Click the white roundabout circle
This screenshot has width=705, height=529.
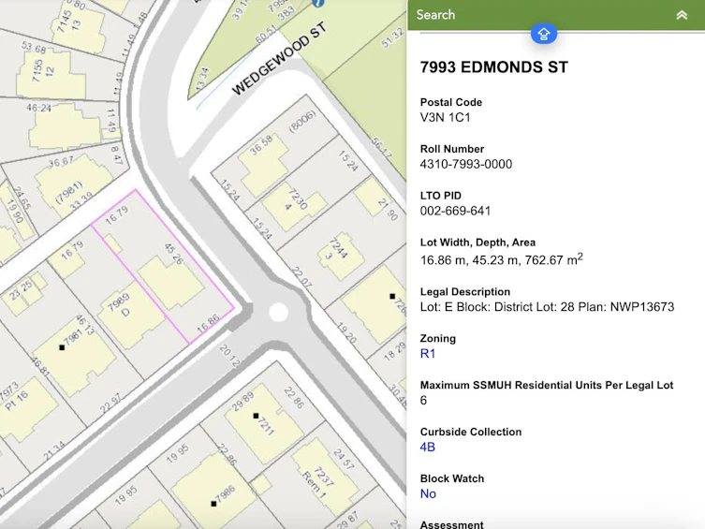pyautogui.click(x=278, y=312)
